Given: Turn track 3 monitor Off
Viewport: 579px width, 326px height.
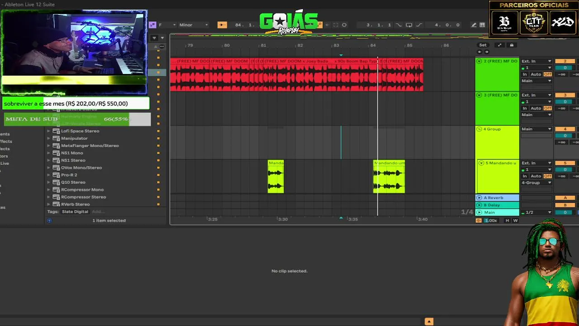Looking at the screenshot, I should [548, 108].
